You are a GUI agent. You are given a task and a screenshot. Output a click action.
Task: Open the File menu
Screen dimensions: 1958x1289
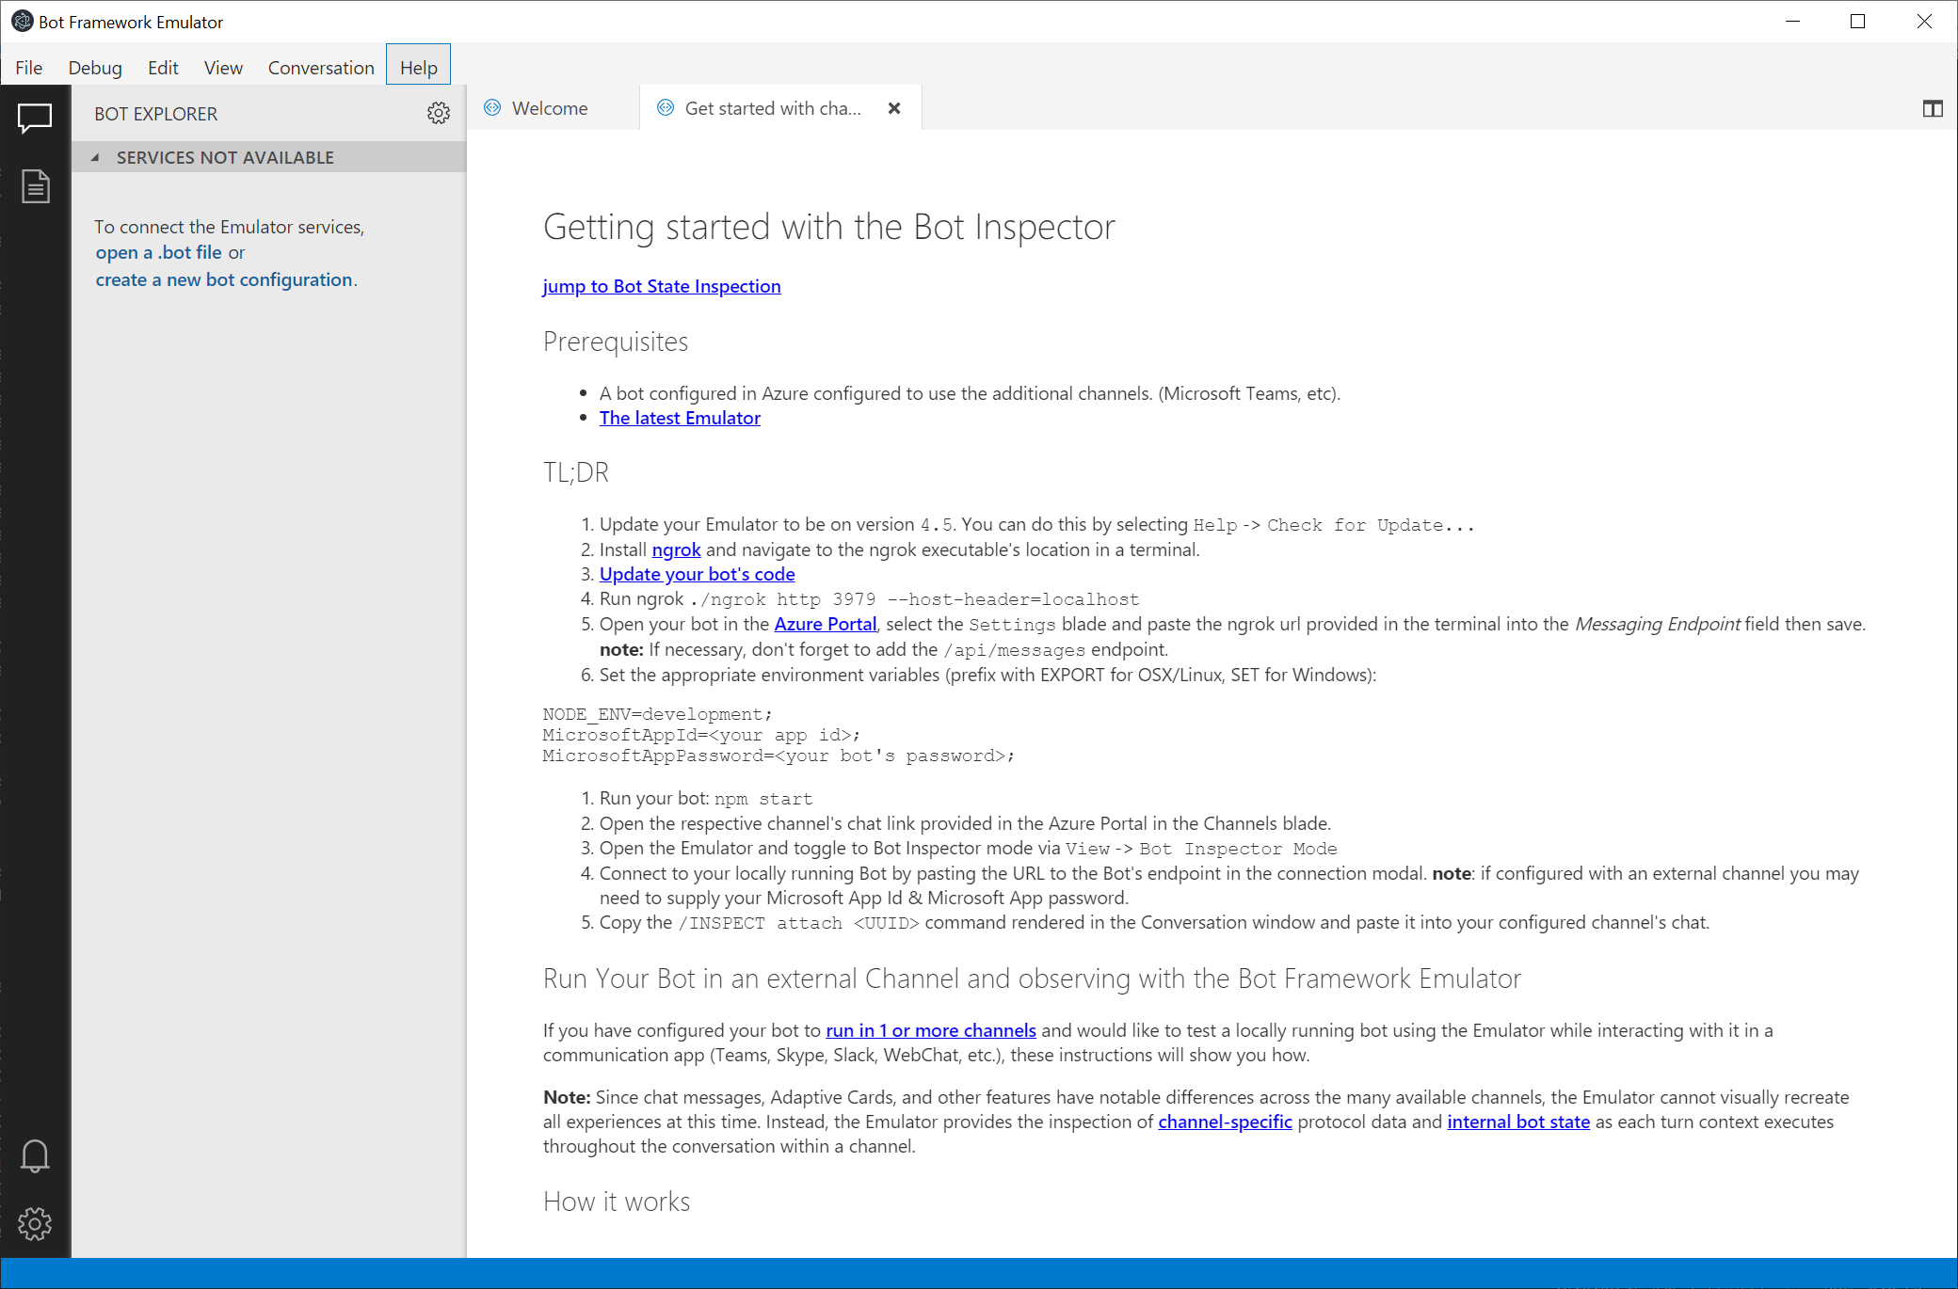[x=29, y=68]
